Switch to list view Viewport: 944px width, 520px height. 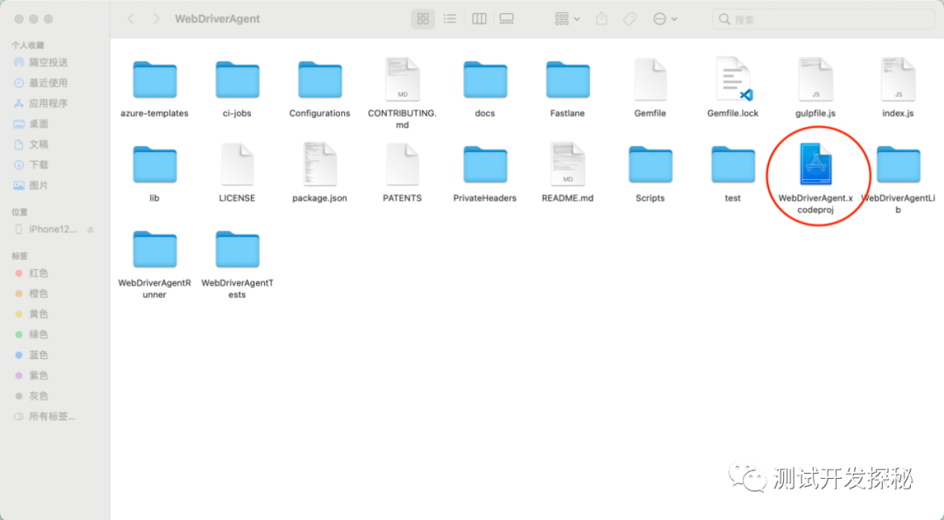[x=450, y=19]
